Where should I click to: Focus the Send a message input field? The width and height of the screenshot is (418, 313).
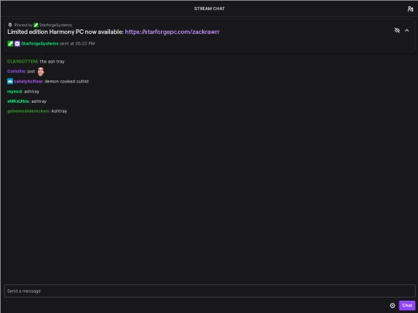pos(210,291)
